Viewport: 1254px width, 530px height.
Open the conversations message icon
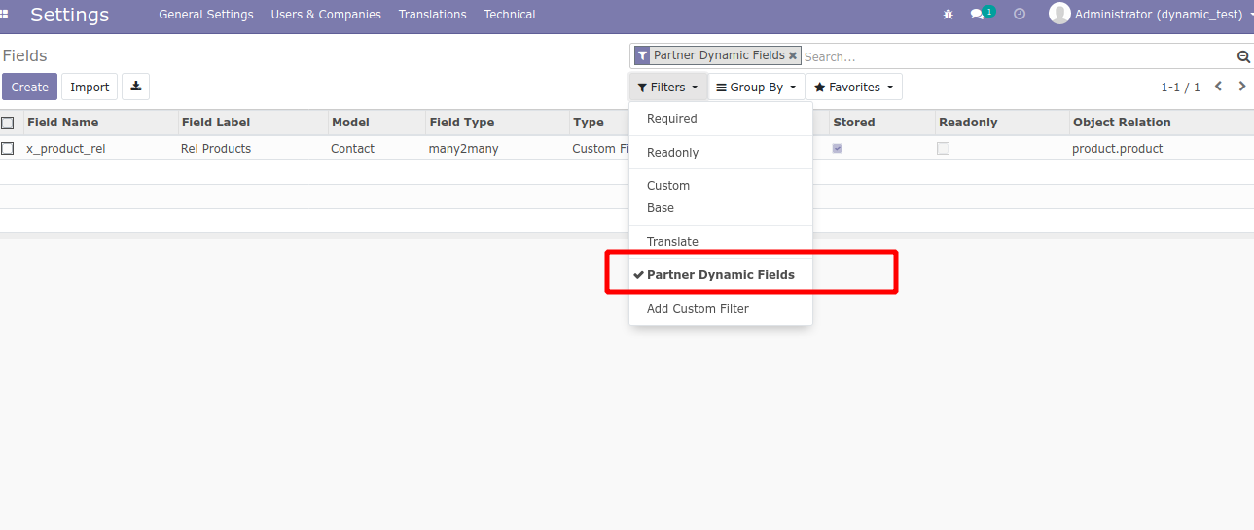978,15
